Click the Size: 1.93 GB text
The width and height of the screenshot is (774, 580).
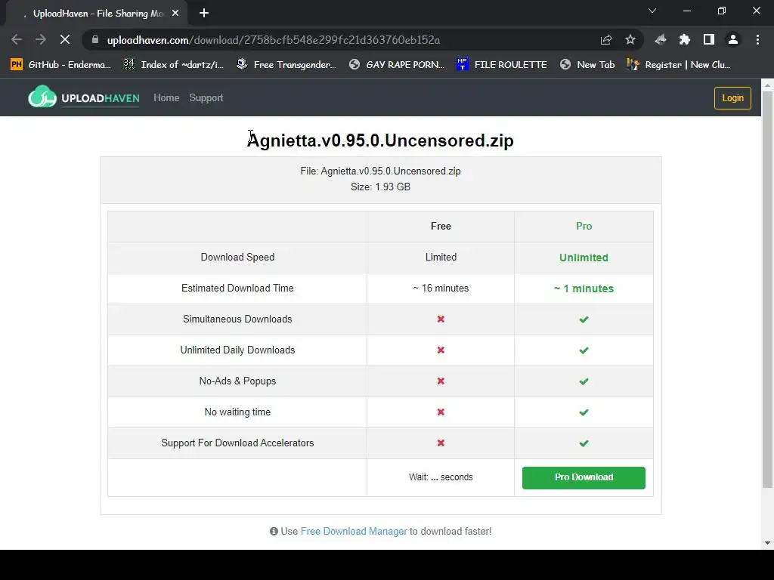point(381,187)
